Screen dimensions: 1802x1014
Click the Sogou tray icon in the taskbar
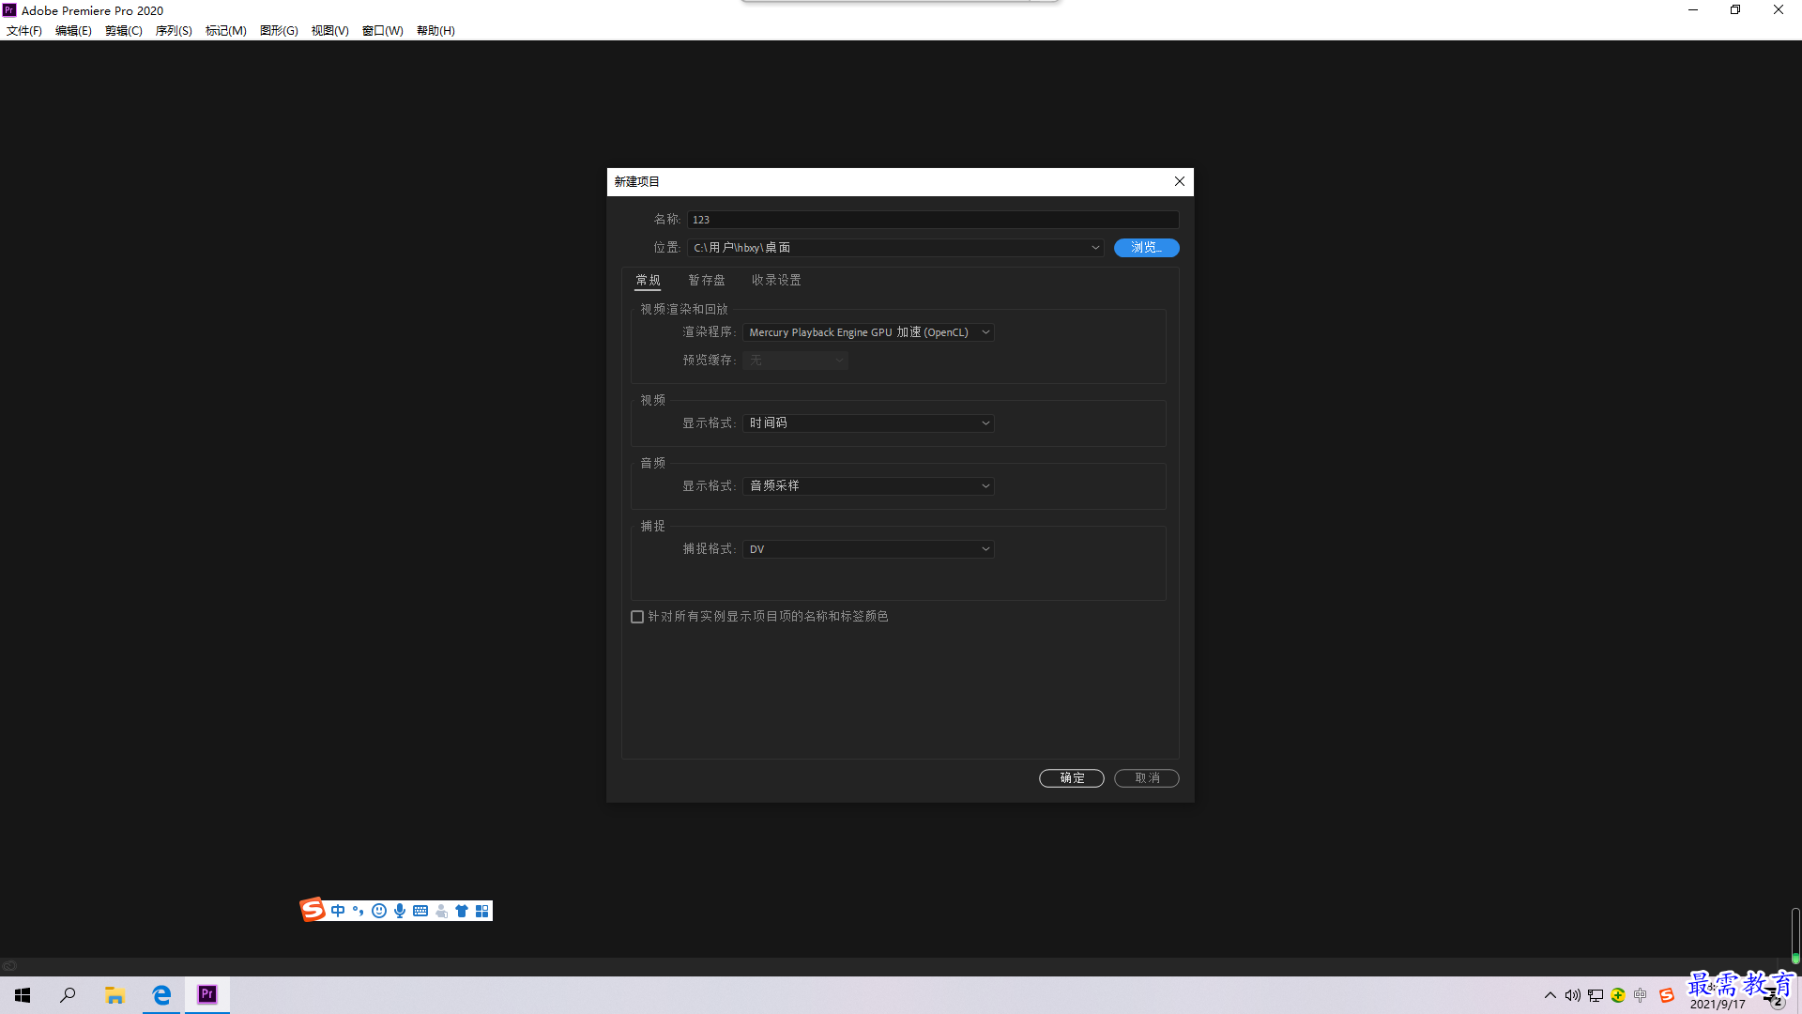pos(1667,995)
